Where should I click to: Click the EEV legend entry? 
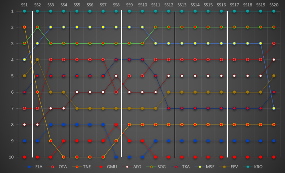[229, 167]
